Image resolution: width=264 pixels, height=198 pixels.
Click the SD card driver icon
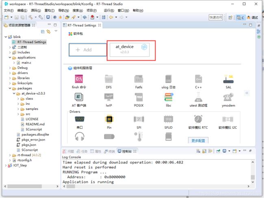pyautogui.click(x=169, y=136)
